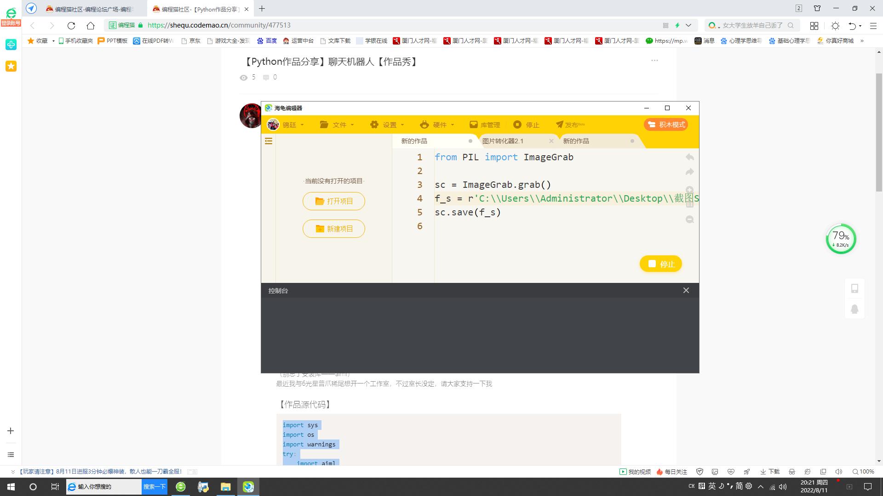Open the address bar dropdown chevron
Screen dimensions: 883x496
pyautogui.click(x=688, y=25)
